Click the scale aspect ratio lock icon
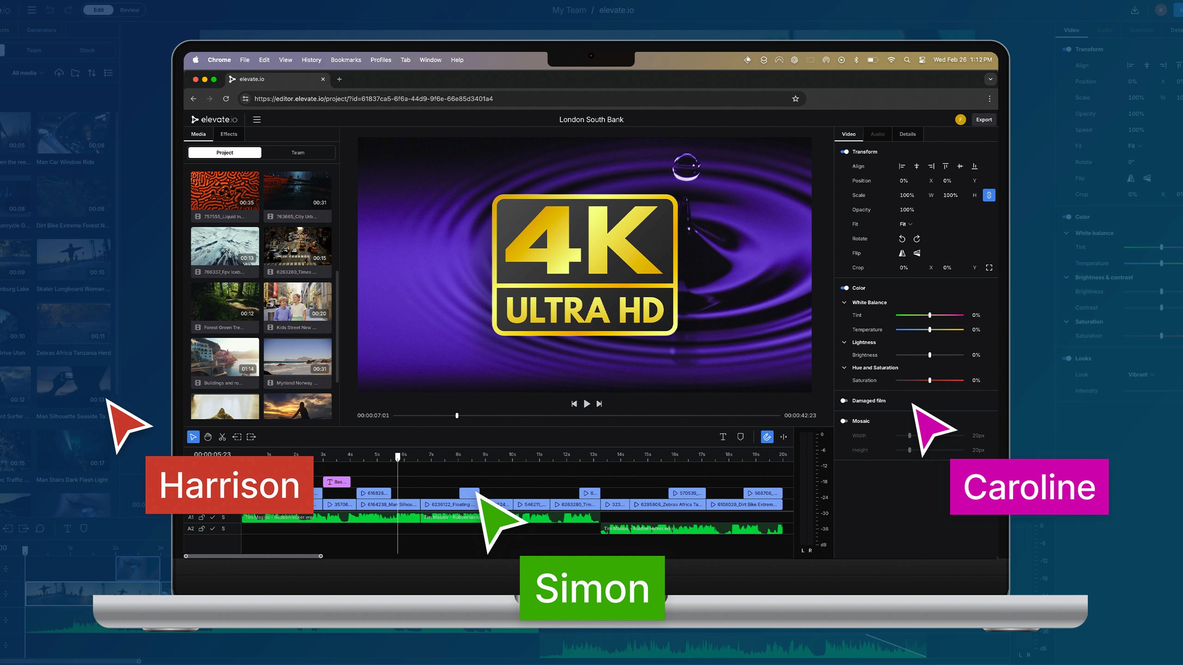Screen dimensions: 1183x665 [989, 195]
